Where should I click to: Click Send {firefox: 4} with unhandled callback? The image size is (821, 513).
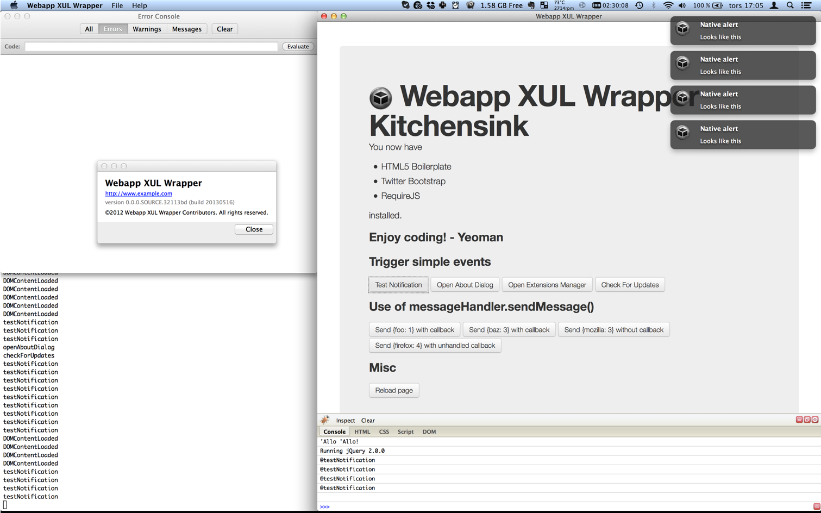coord(435,346)
